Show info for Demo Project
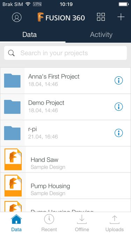The width and height of the screenshot is (131, 233). 119,107
